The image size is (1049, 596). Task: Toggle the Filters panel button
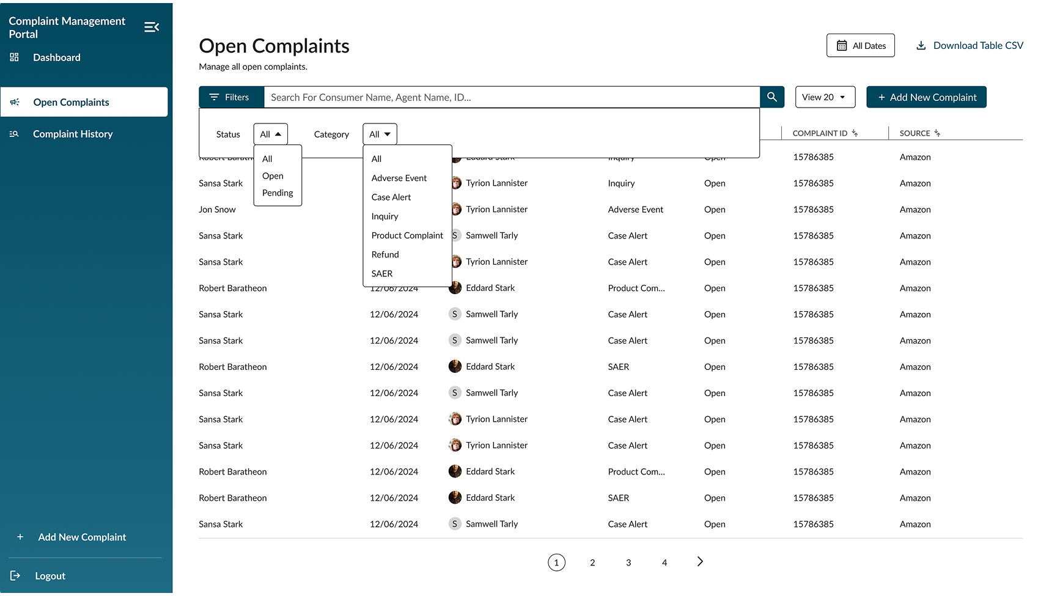coord(230,97)
